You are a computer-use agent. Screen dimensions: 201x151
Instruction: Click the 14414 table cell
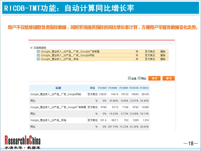[113, 94]
